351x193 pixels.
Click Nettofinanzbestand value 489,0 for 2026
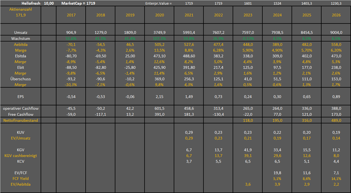336,120
